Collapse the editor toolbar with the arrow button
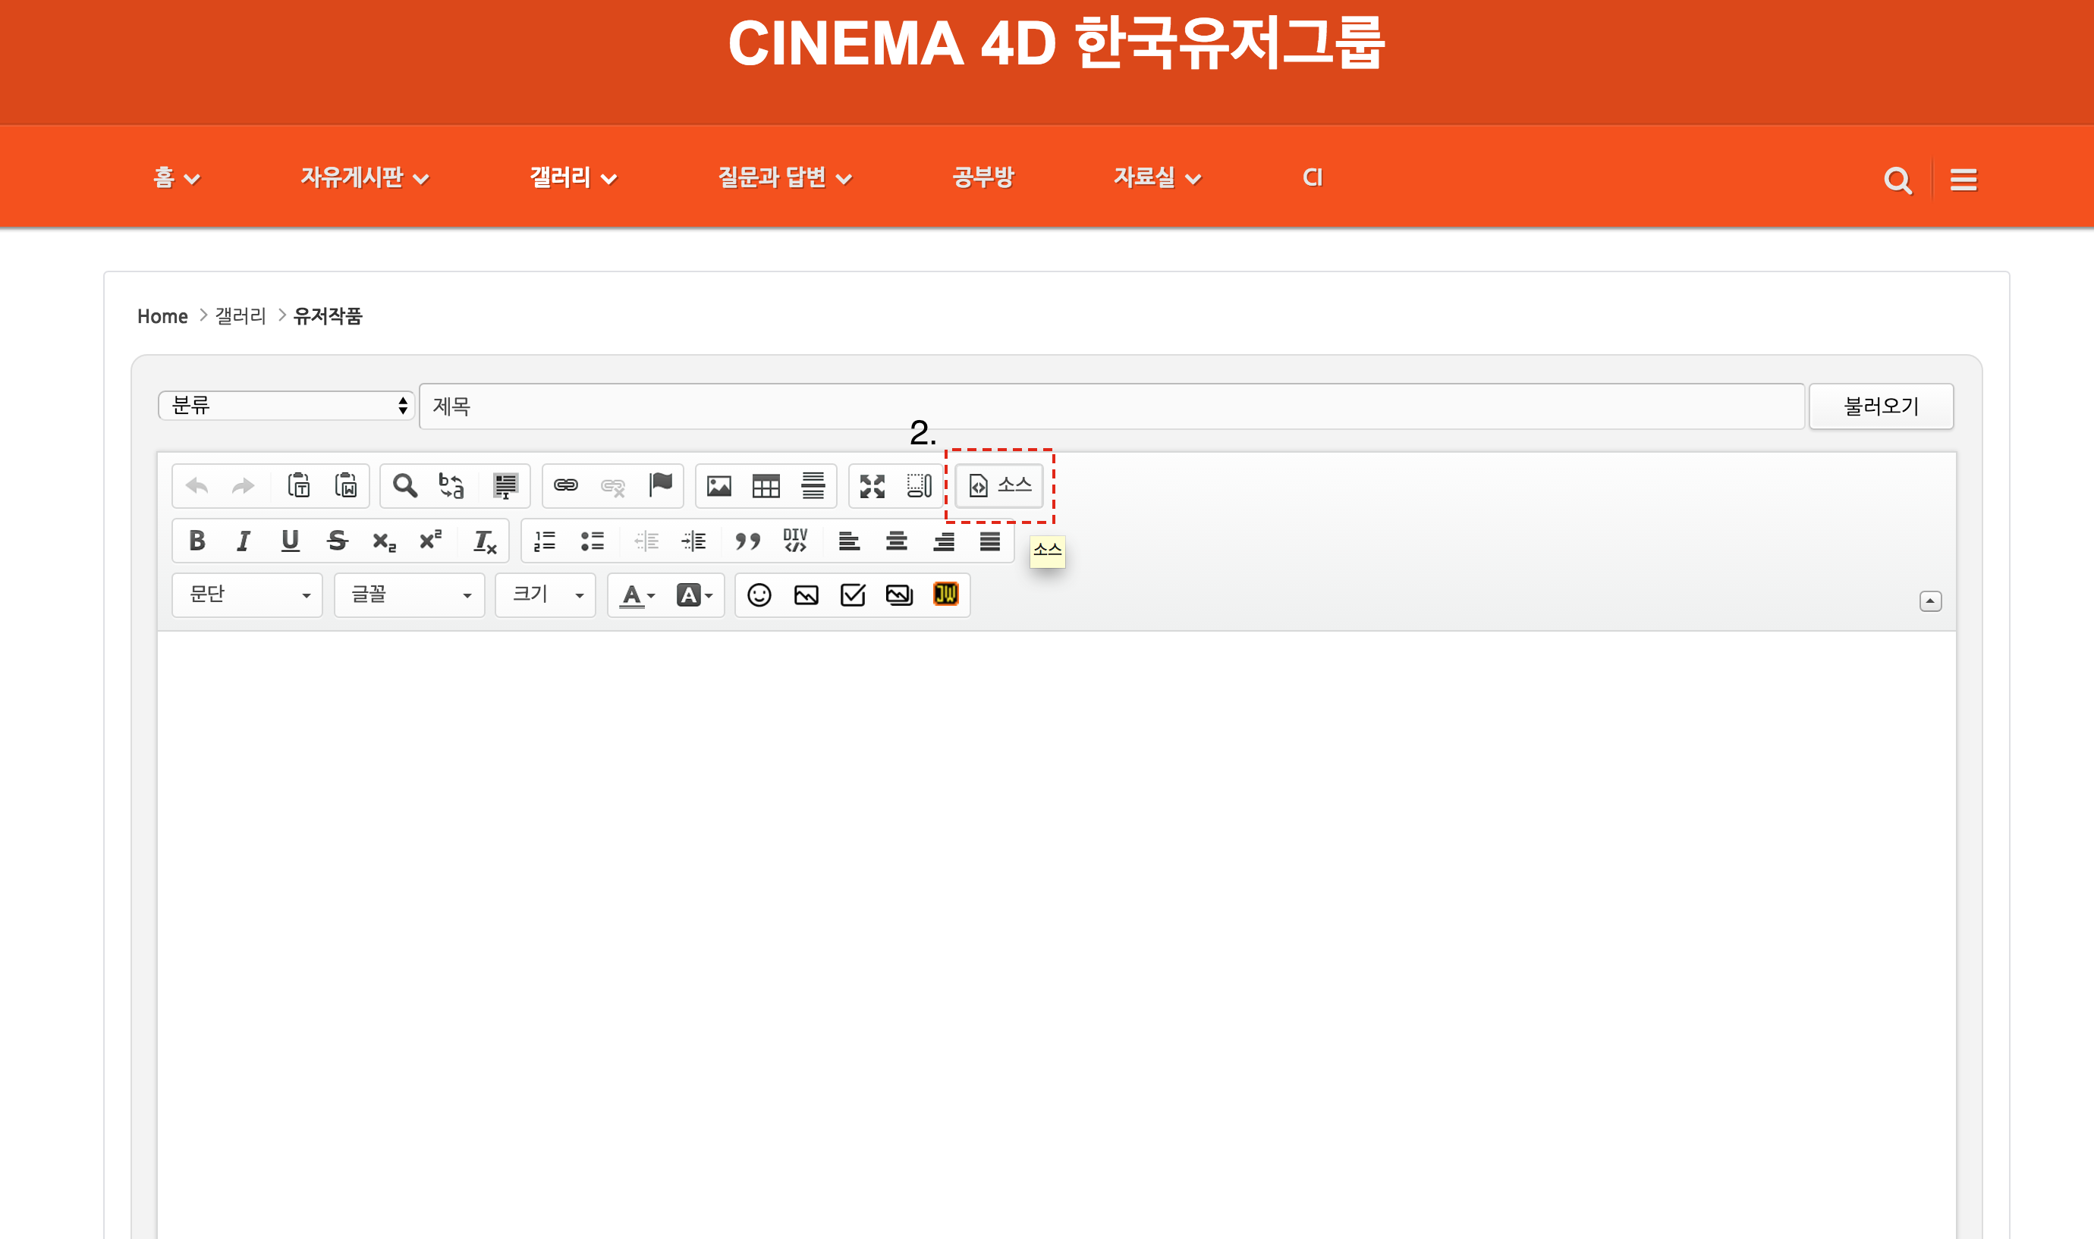 (x=1930, y=601)
